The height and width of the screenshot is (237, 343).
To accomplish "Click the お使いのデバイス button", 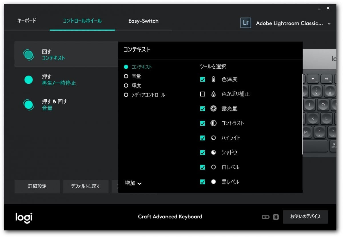I will click(305, 217).
